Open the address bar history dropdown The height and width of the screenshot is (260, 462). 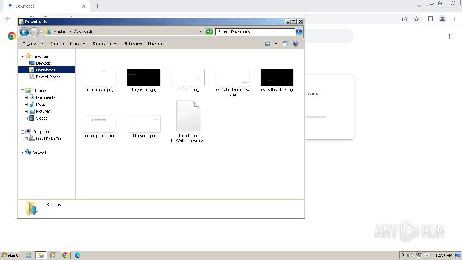[201, 32]
